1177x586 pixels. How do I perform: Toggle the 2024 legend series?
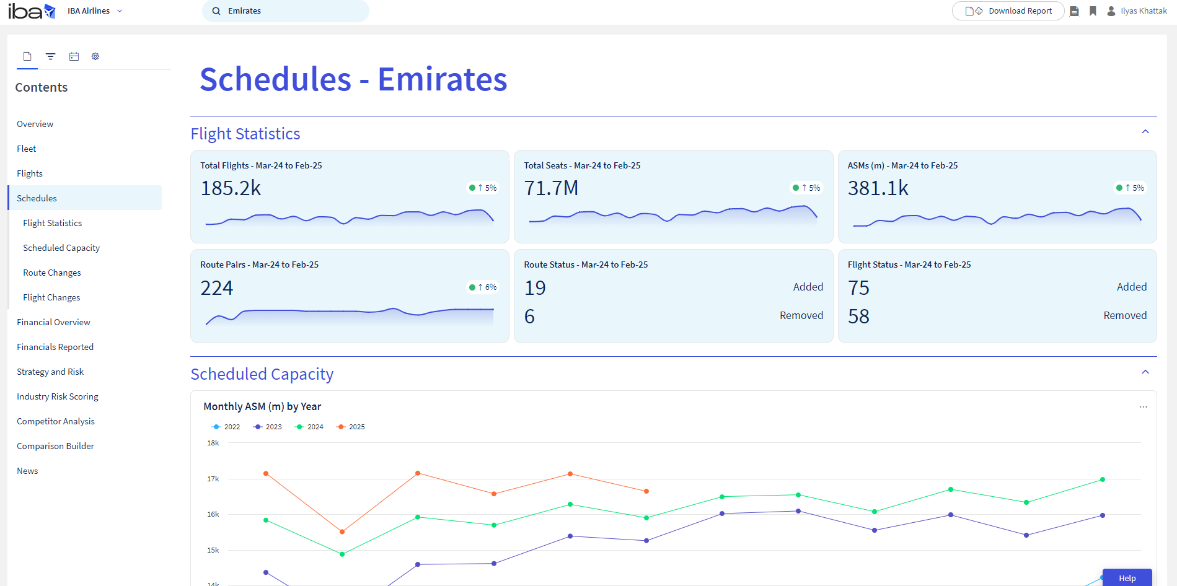309,427
